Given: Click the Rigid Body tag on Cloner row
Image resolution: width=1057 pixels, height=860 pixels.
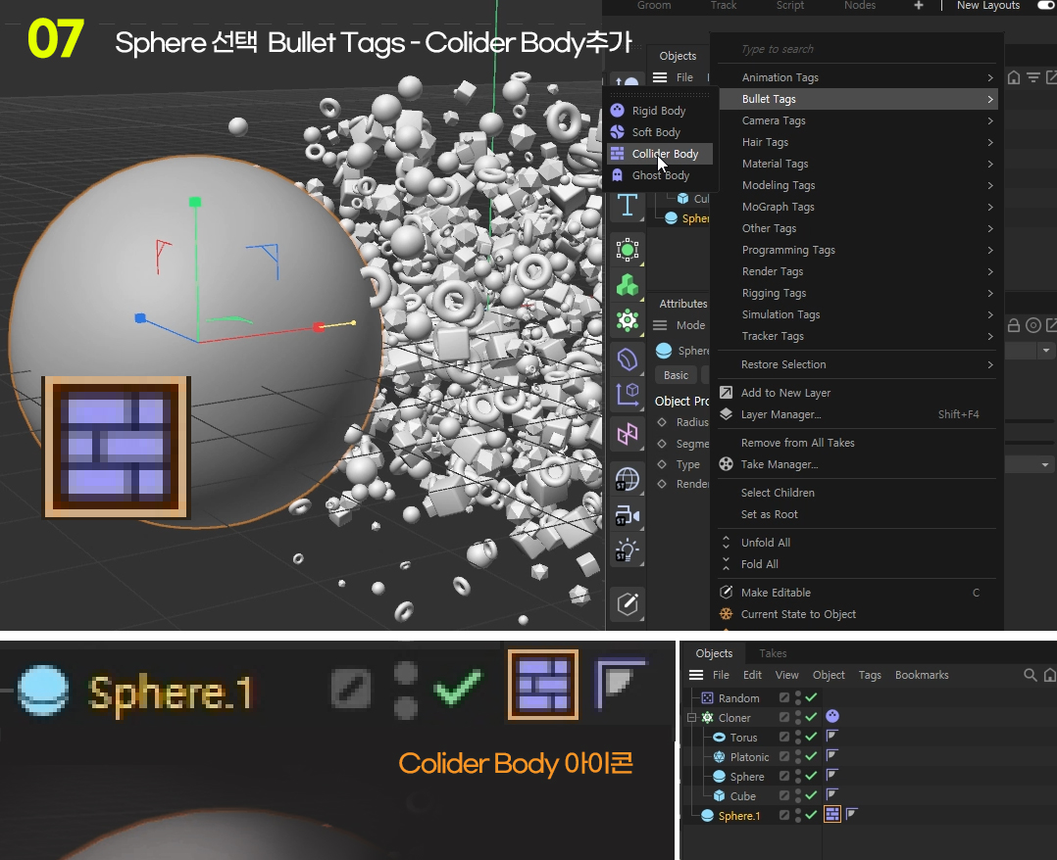Looking at the screenshot, I should pyautogui.click(x=832, y=716).
